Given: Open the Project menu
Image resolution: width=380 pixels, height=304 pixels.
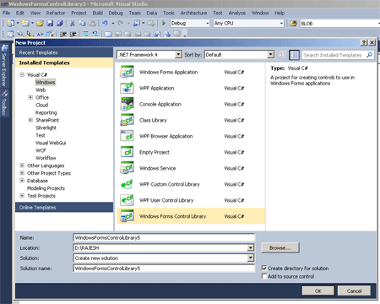Looking at the screenshot, I should point(79,13).
